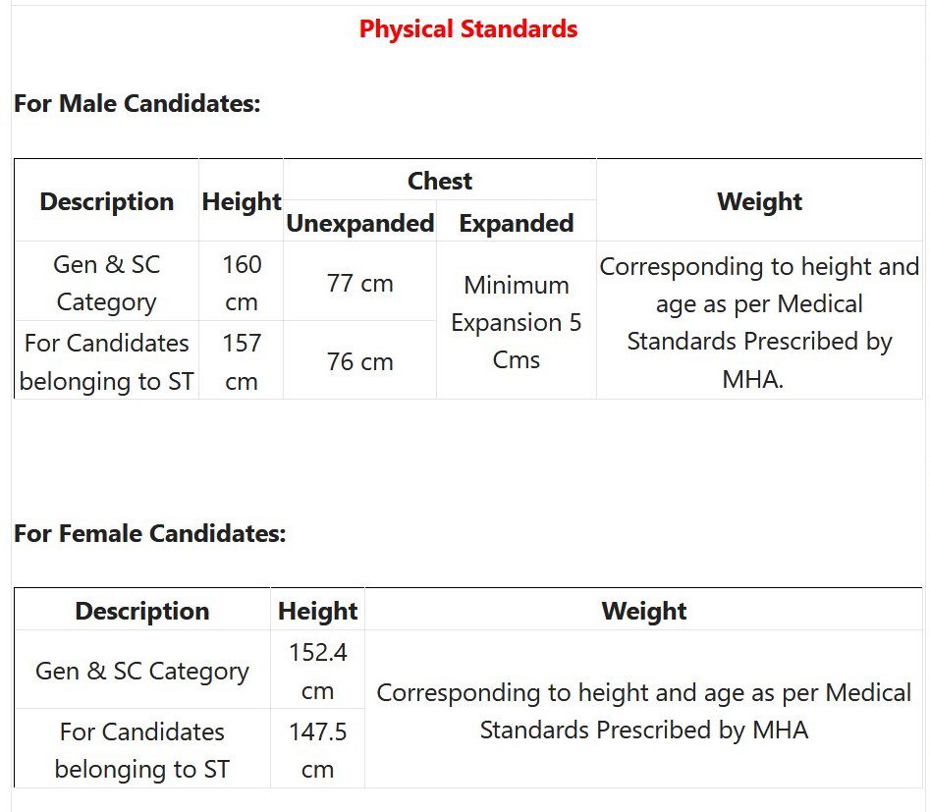Click ST candidates row in female table

(141, 750)
